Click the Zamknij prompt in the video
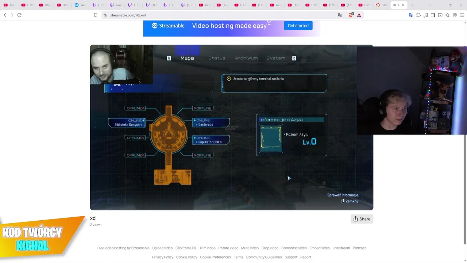The height and width of the screenshot is (263, 467). click(350, 201)
